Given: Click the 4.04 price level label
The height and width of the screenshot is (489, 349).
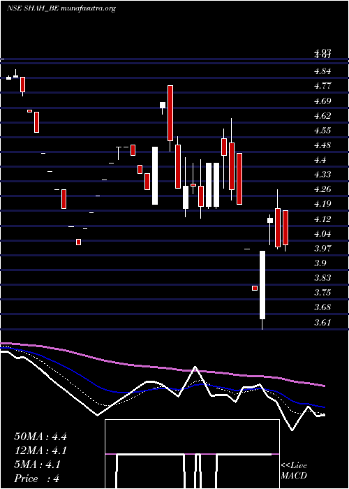Looking at the screenshot, I should pyautogui.click(x=322, y=234).
